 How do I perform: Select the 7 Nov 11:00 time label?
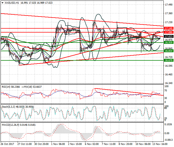click(x=109, y=144)
